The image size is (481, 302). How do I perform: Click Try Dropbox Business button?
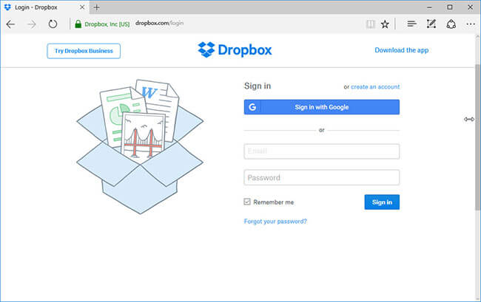(84, 51)
